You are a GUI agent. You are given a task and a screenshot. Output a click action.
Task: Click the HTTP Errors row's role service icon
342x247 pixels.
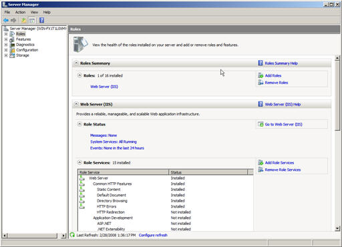(x=82, y=206)
